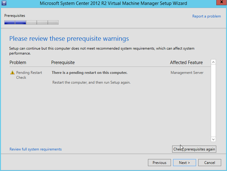227x171 pixels.
Task: Click the Prerequisite column header
Action: 63,63
